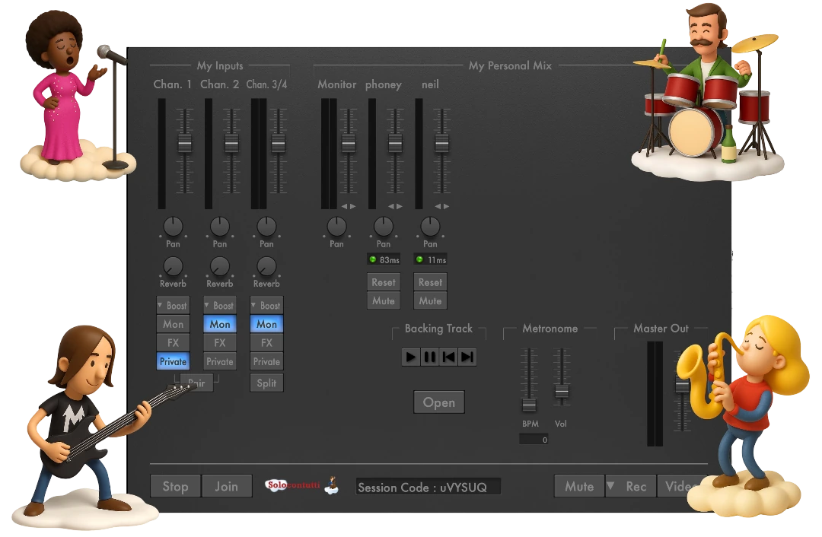Click the neil Pan knob
Image resolution: width=822 pixels, height=537 pixels.
[x=430, y=227]
